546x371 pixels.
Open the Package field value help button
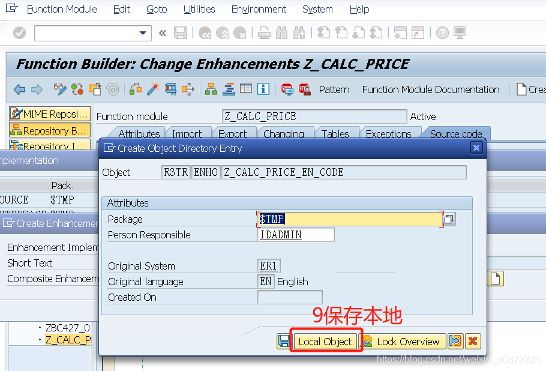point(449,219)
